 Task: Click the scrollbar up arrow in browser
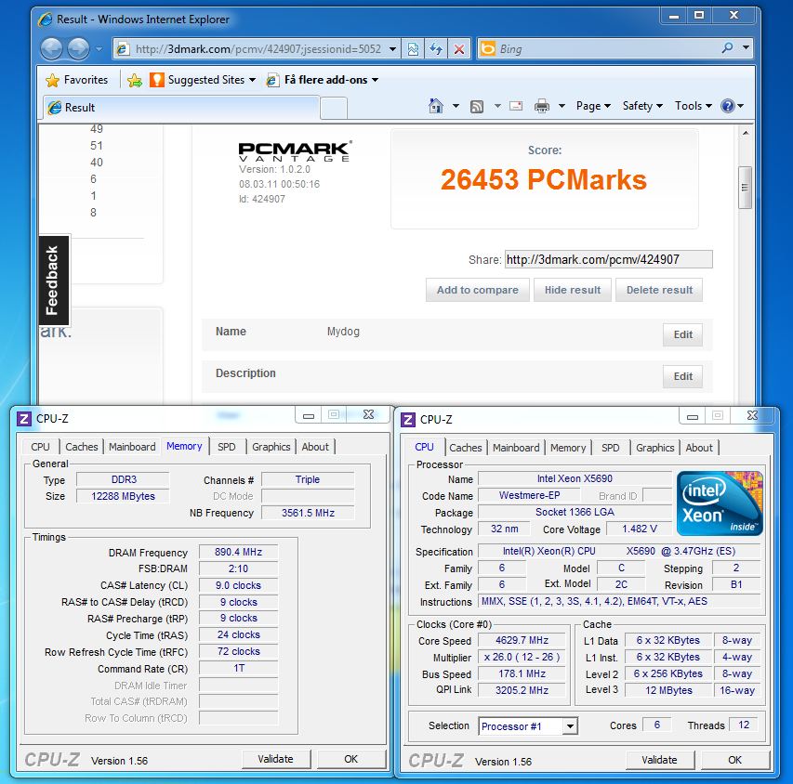745,133
